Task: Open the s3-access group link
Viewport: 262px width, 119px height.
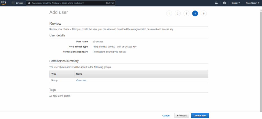Action: tap(81, 80)
